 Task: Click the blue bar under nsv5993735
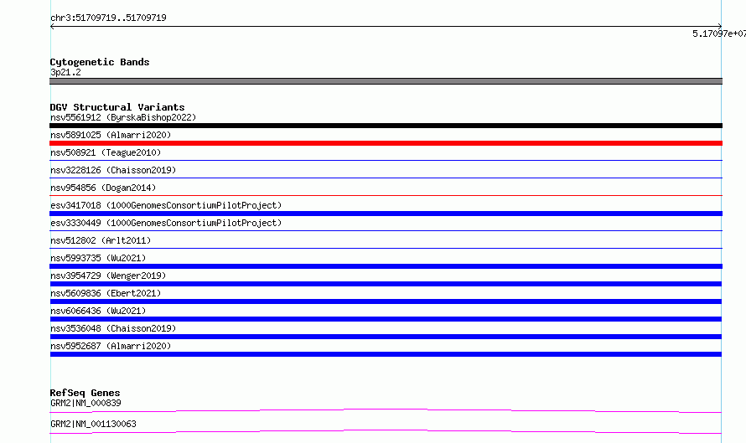click(386, 266)
